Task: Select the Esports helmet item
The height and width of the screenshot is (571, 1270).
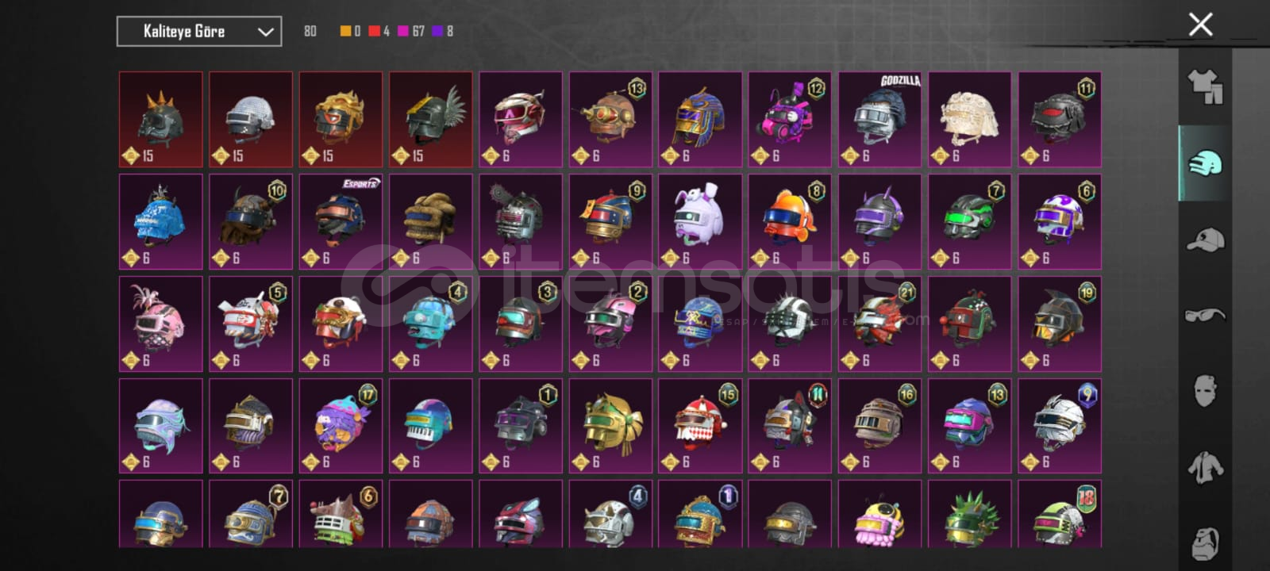Action: (341, 222)
